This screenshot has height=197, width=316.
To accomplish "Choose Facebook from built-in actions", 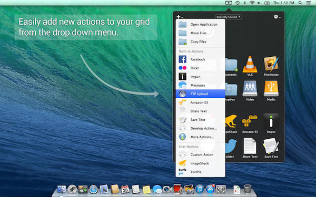I will coord(200,59).
